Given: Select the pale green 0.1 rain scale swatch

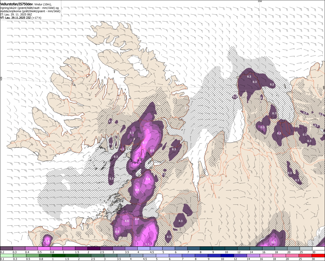Looking at the screenshot, I should pos(7,255).
